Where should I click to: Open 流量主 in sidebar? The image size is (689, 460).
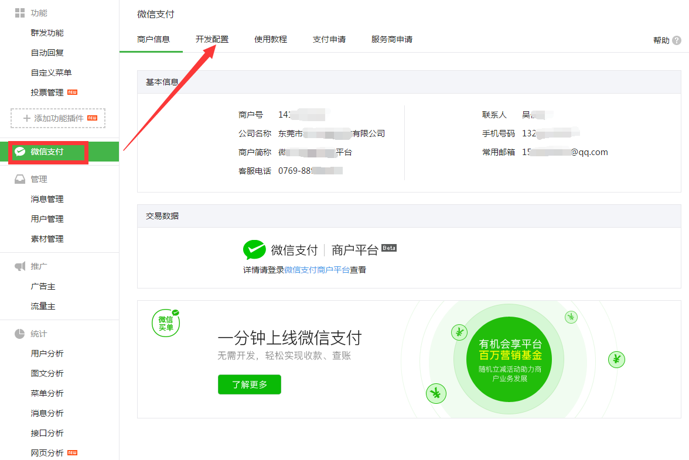click(x=43, y=307)
